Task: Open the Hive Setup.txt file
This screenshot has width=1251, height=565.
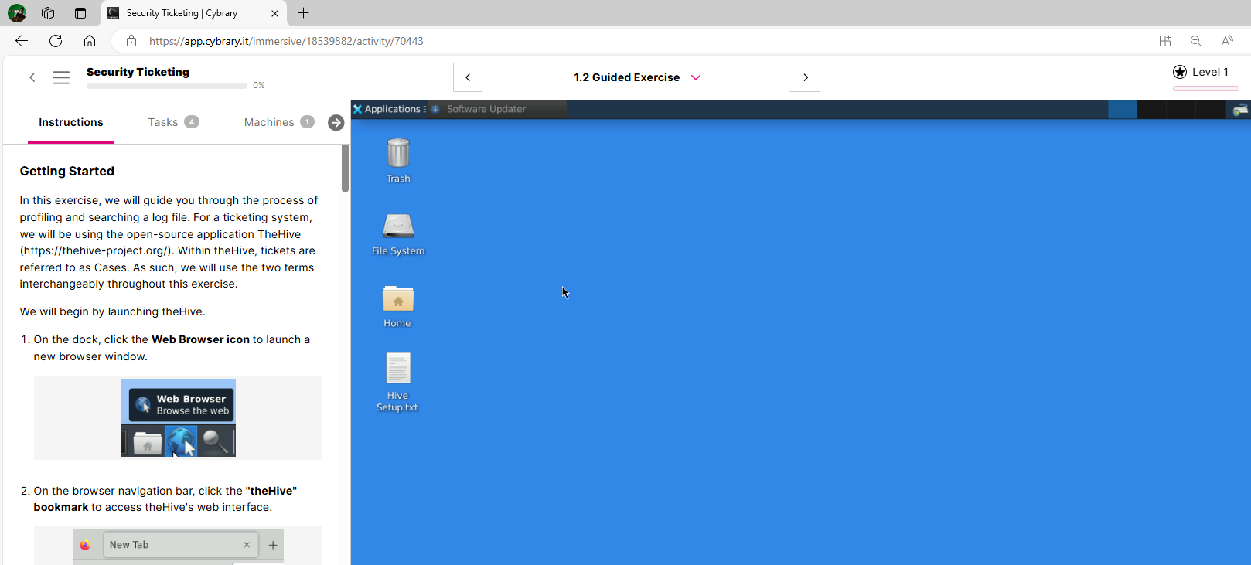Action: 398,369
